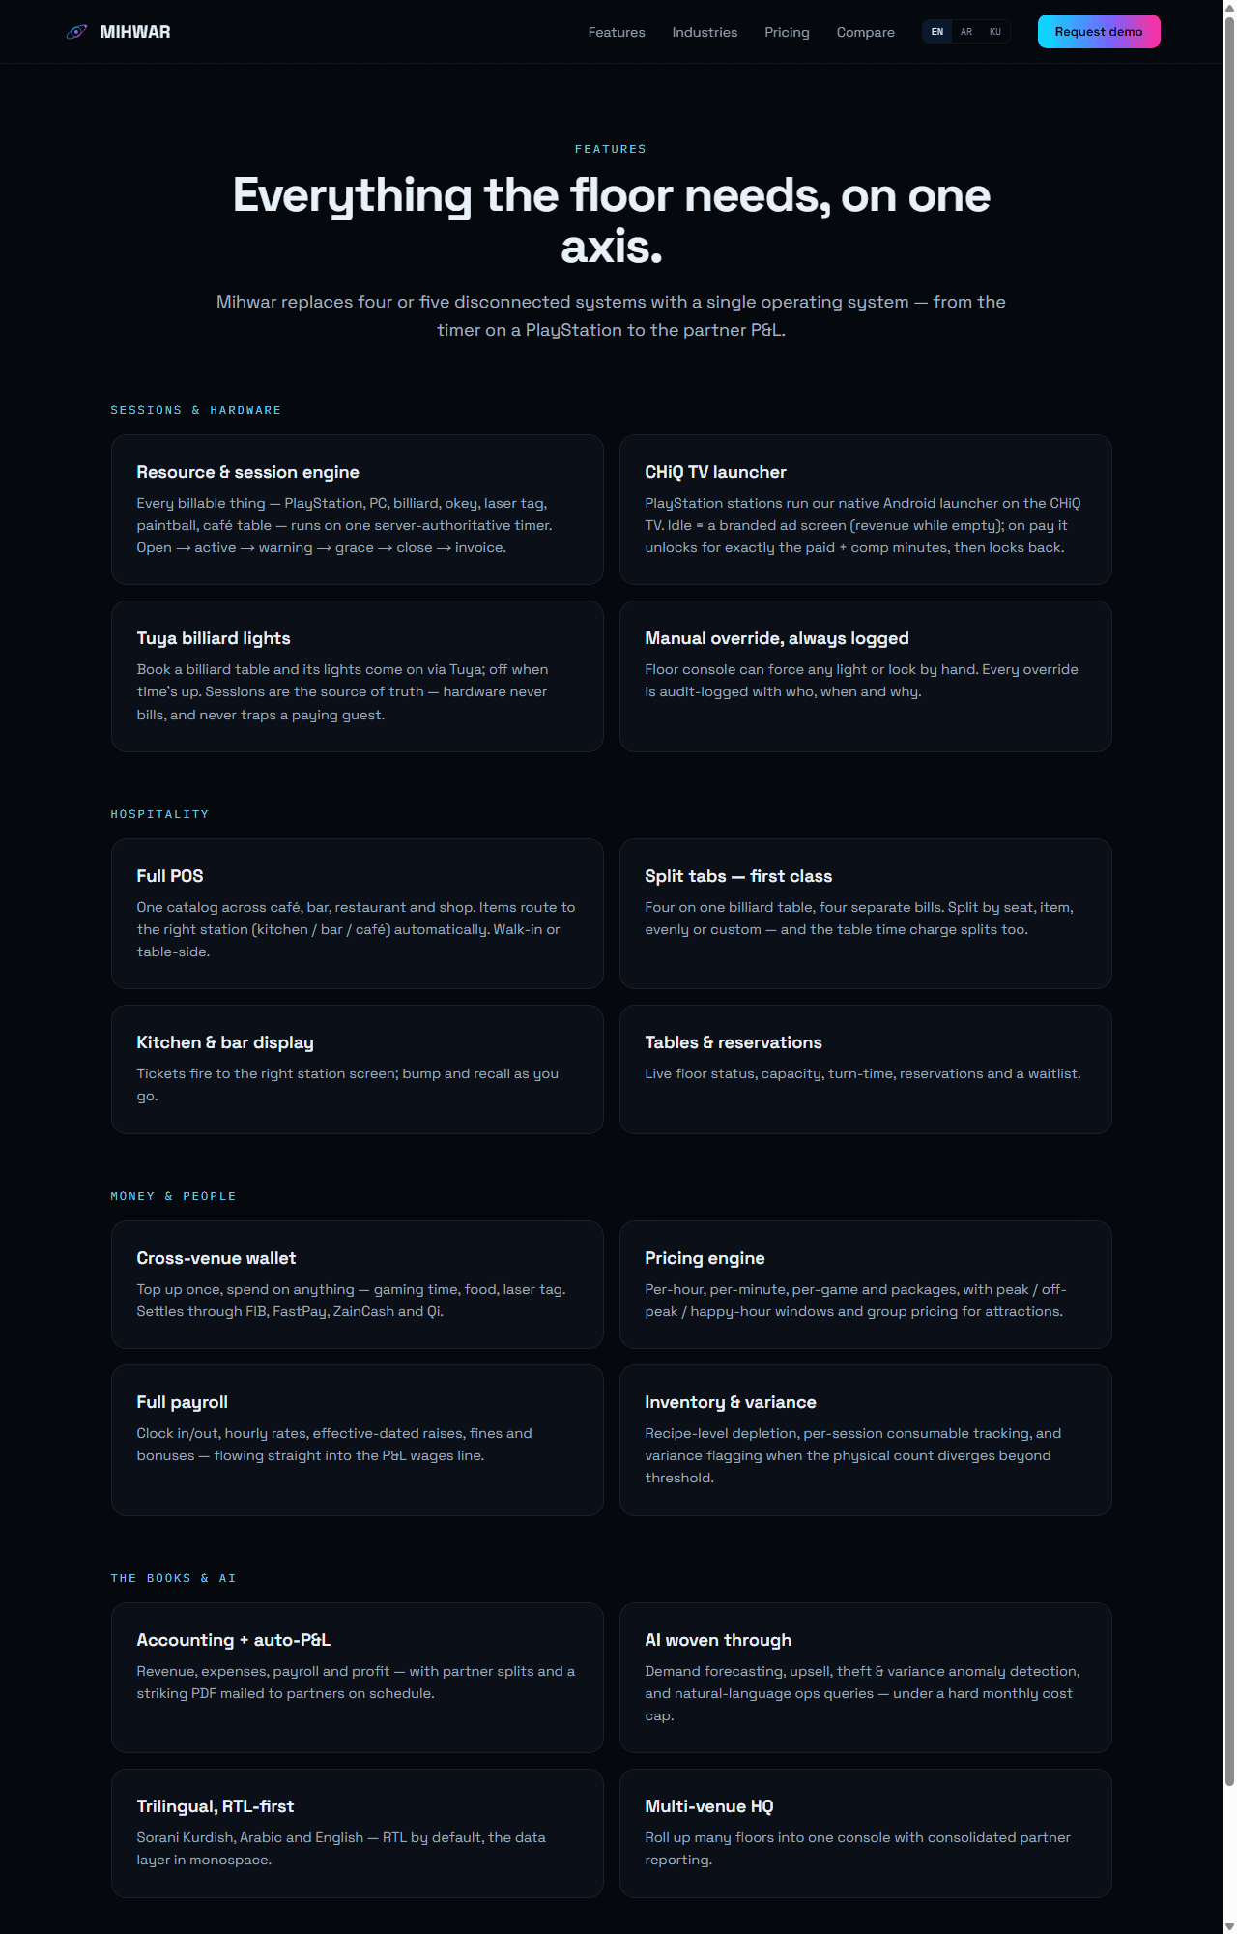Select the 'Trilingual, RTL-first' card heading
Screen dimensions: 1237x1934
point(216,1806)
